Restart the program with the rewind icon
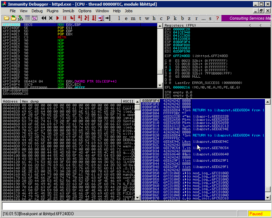The image size is (272, 218). point(44,18)
